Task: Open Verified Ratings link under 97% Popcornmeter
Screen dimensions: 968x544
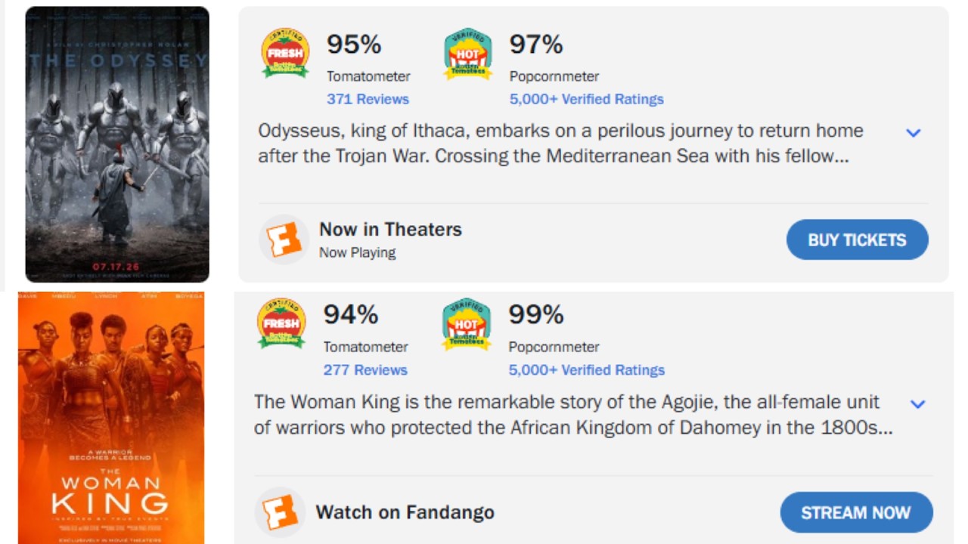Action: click(x=586, y=99)
